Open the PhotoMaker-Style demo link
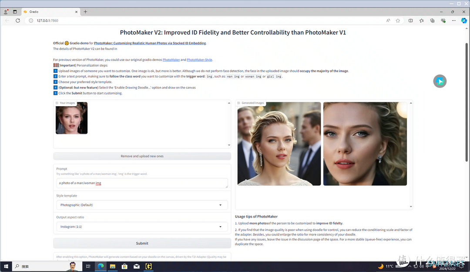Viewport: 470px width, 272px height. 199,60
